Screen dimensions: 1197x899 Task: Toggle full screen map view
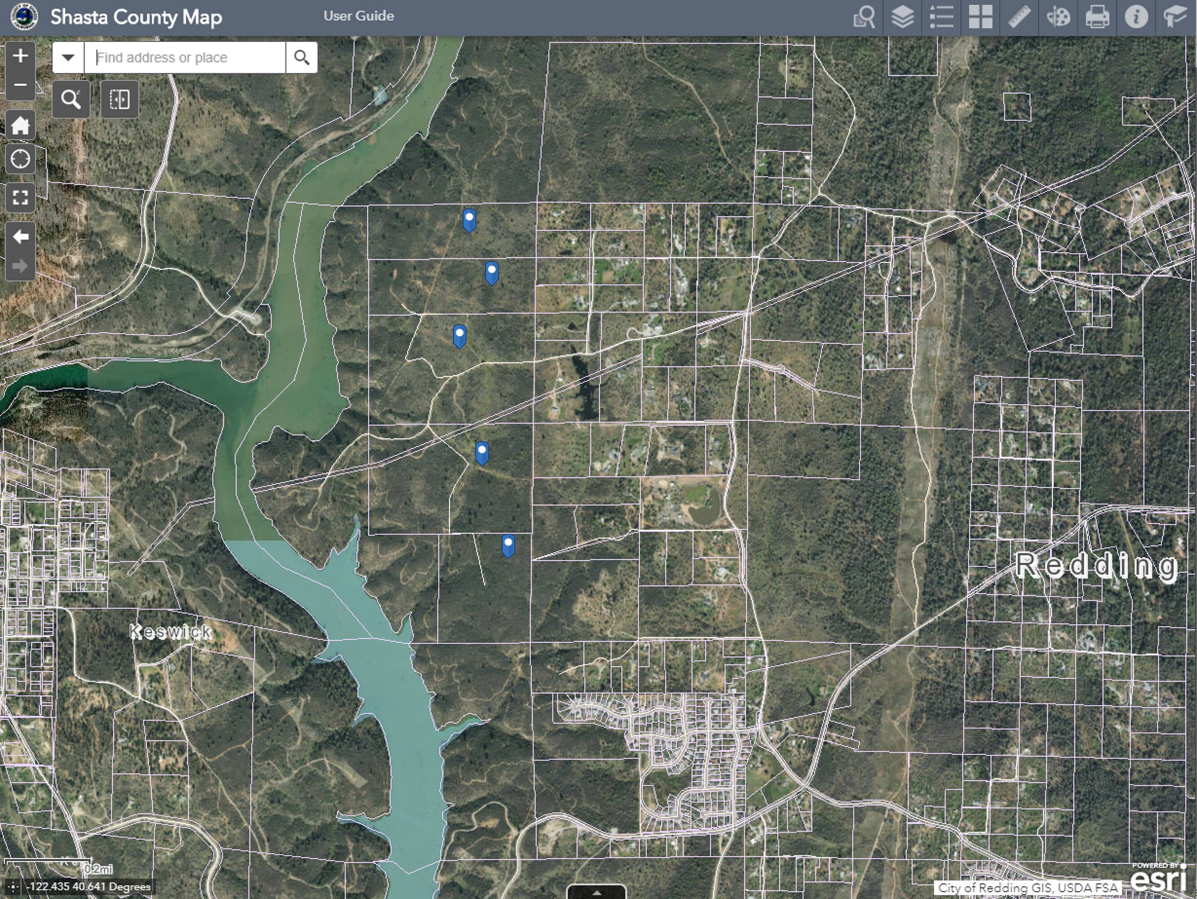coord(20,197)
